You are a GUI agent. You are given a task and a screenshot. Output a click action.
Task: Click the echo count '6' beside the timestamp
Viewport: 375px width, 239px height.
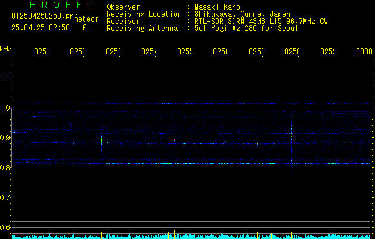coord(85,28)
